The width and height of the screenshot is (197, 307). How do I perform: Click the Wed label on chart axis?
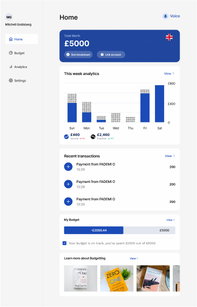tap(116, 128)
